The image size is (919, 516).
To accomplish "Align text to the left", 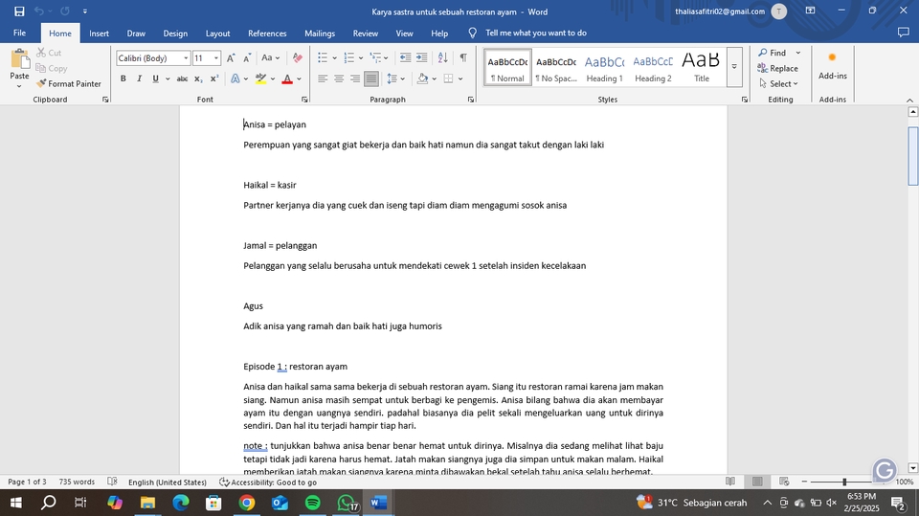I will 323,79.
